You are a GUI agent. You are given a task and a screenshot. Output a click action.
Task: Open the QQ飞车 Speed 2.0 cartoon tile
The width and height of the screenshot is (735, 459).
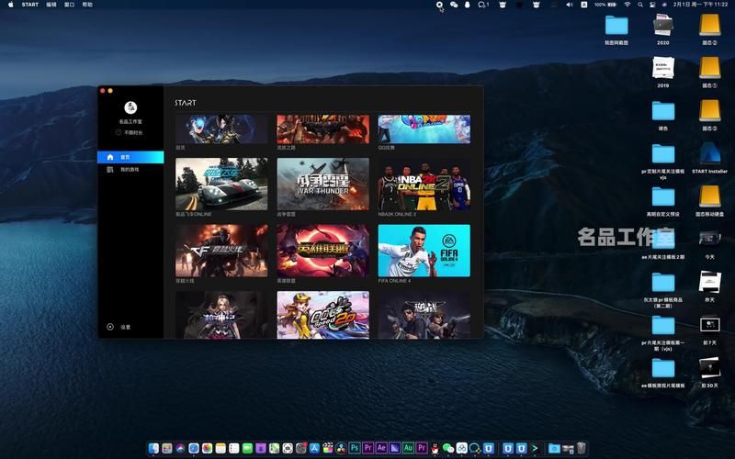point(322,315)
